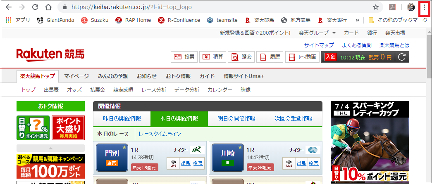Switch to the 次回の重賞情報 tab

pos(294,119)
